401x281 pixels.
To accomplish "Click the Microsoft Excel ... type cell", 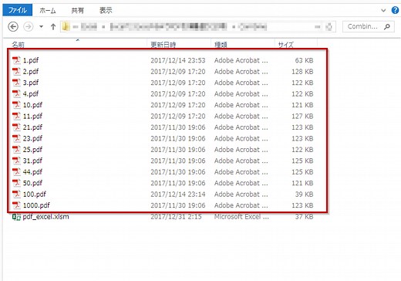I will point(241,217).
